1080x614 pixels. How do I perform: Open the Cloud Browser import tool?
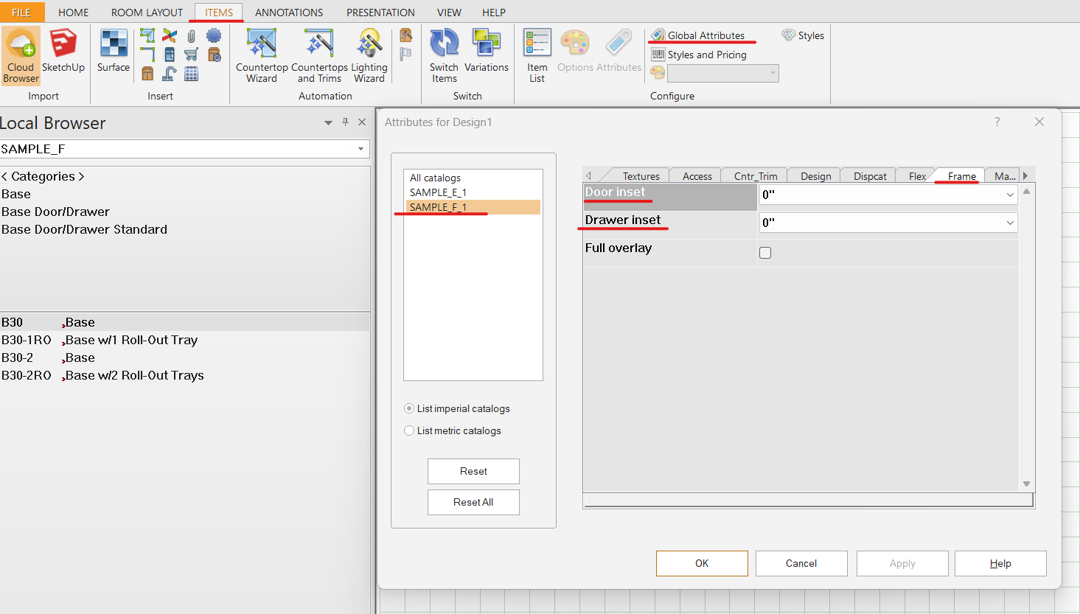(x=21, y=56)
